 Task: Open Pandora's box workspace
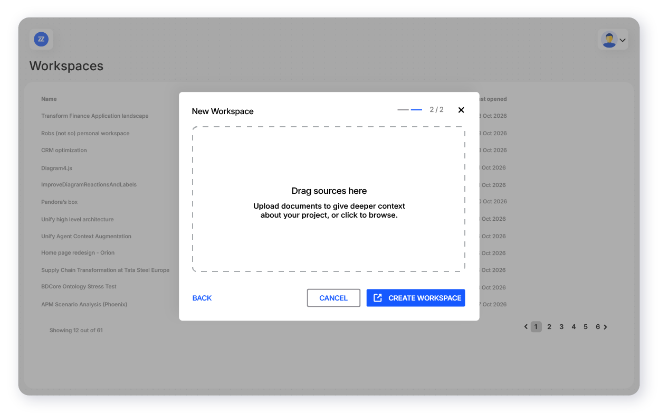(x=60, y=202)
